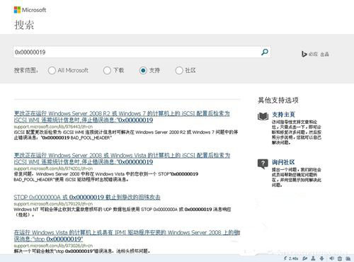Click the 搜索 page heading
The height and width of the screenshot is (262, 354).
24,25
